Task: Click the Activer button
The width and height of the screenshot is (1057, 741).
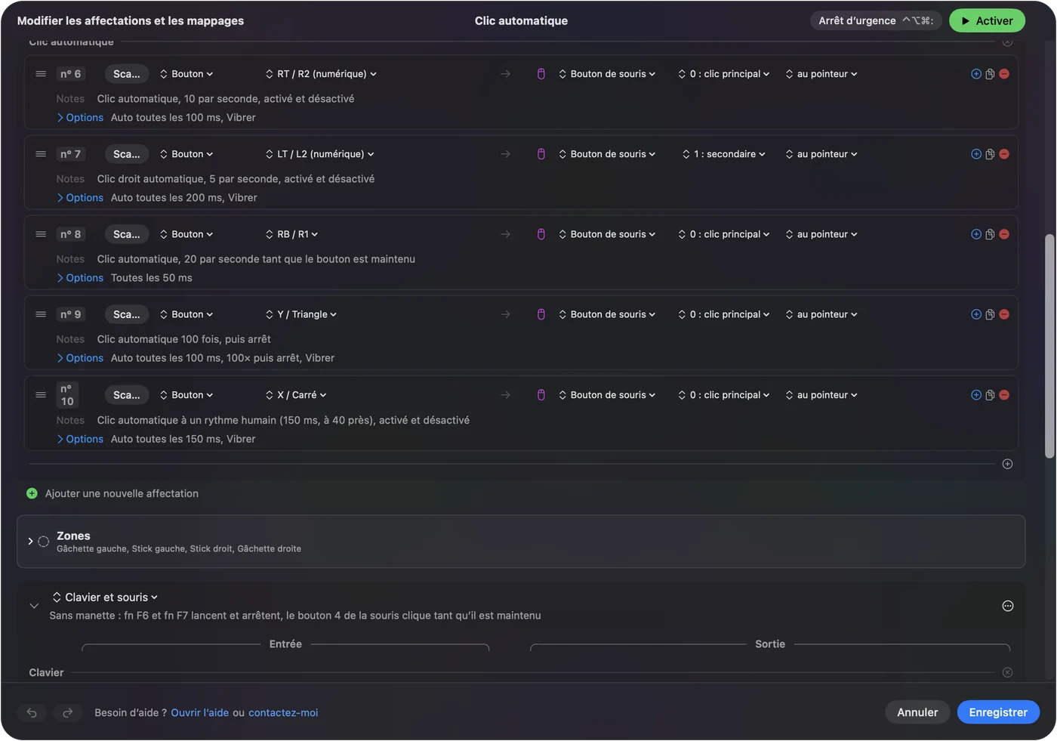Action: pos(987,21)
